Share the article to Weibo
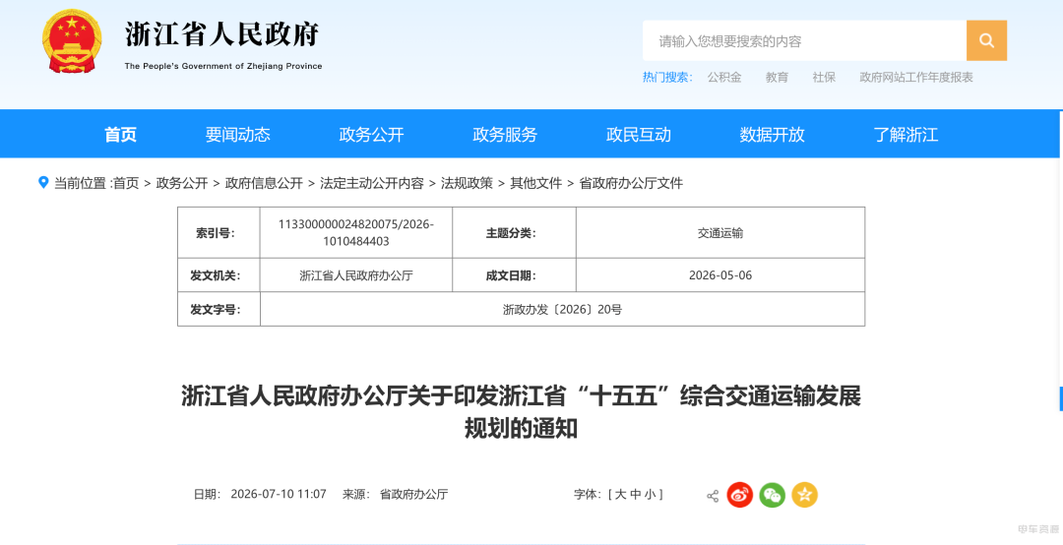Viewport: 1063px width, 545px height. click(x=740, y=495)
